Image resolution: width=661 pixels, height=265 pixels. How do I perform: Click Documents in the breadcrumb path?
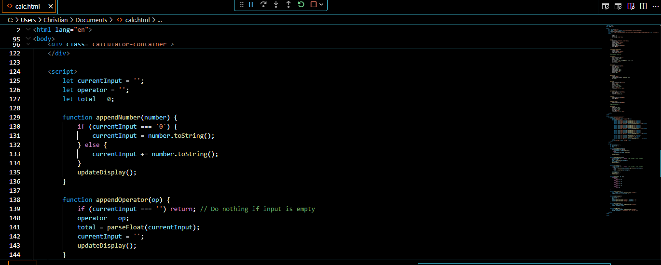[x=91, y=20]
